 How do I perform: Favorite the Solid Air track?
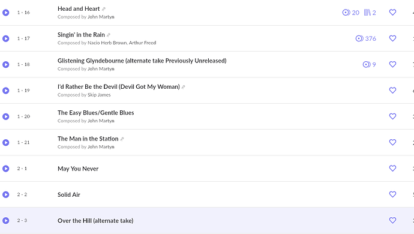pos(392,194)
